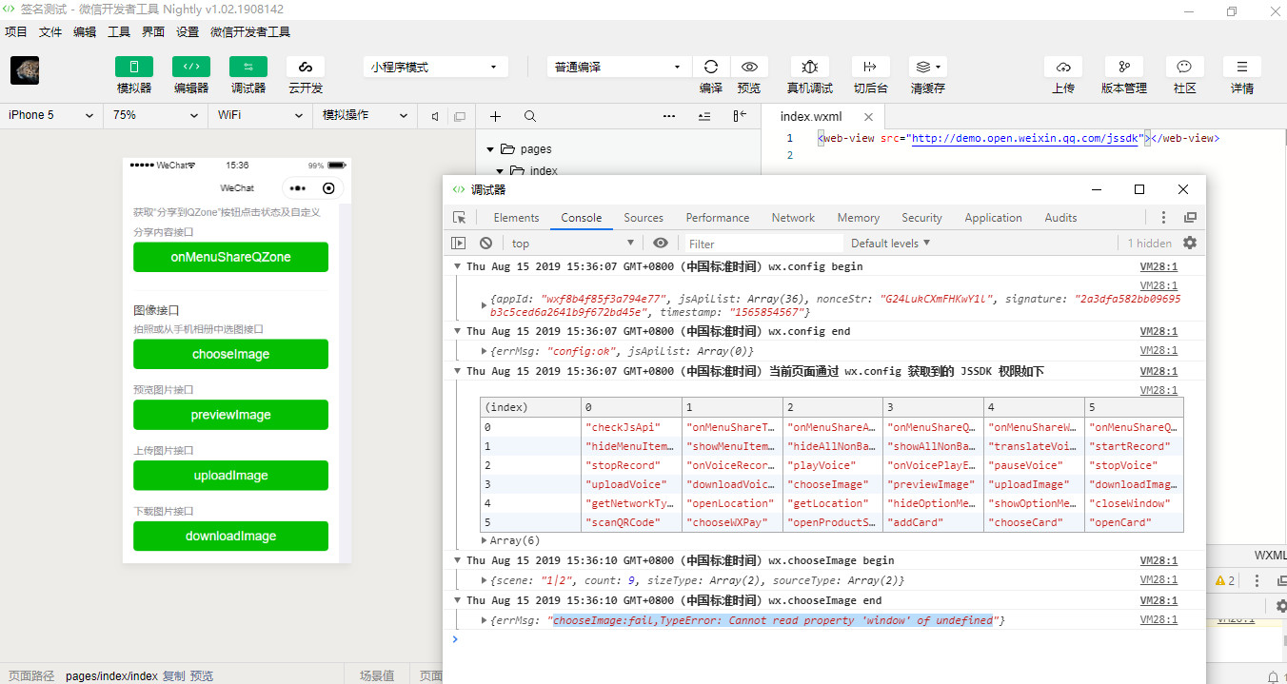Click the 切后台 switch to background icon
The height and width of the screenshot is (684, 1287).
click(870, 67)
